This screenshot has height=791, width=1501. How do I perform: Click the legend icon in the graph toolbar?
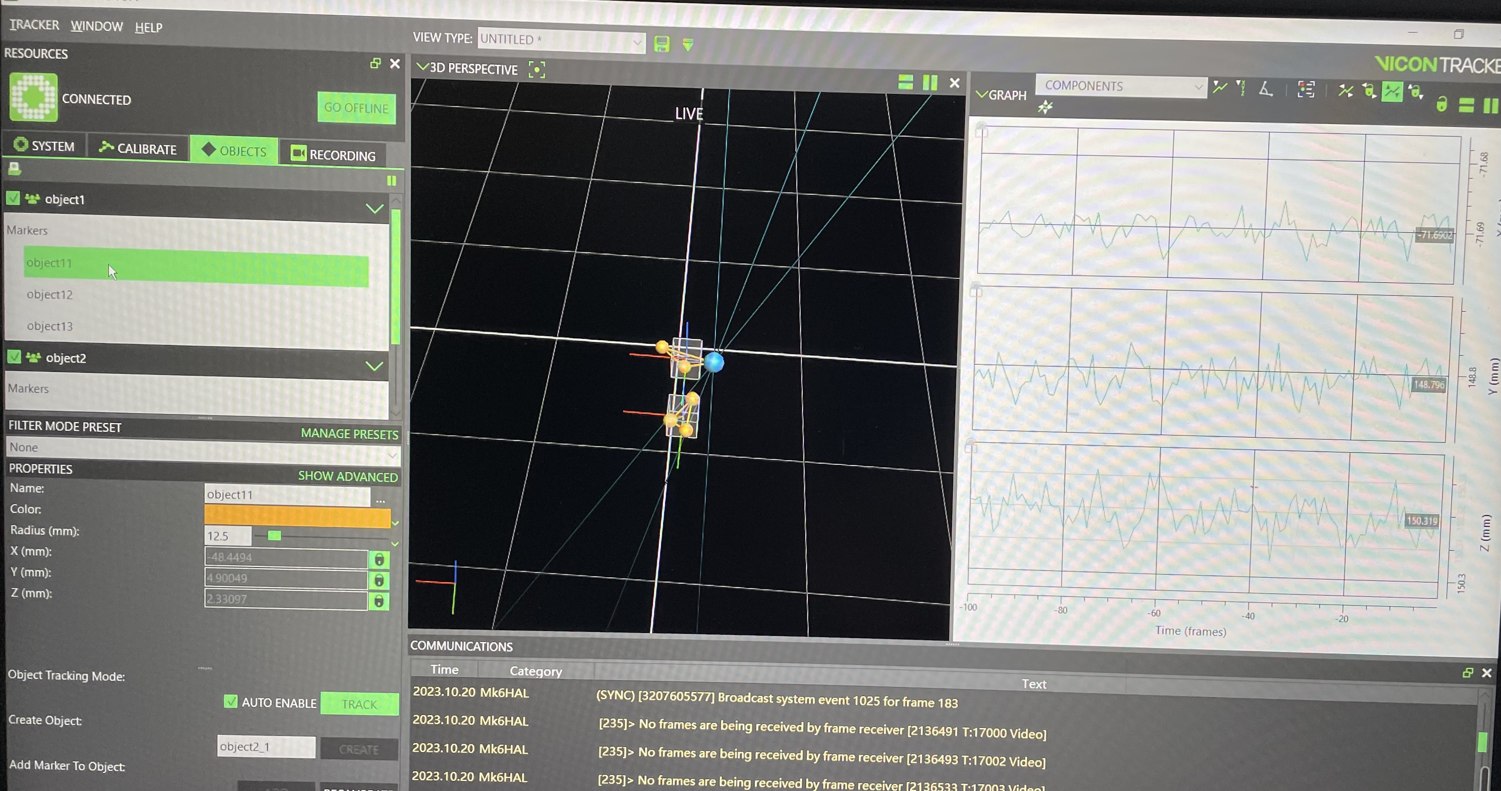click(1306, 89)
